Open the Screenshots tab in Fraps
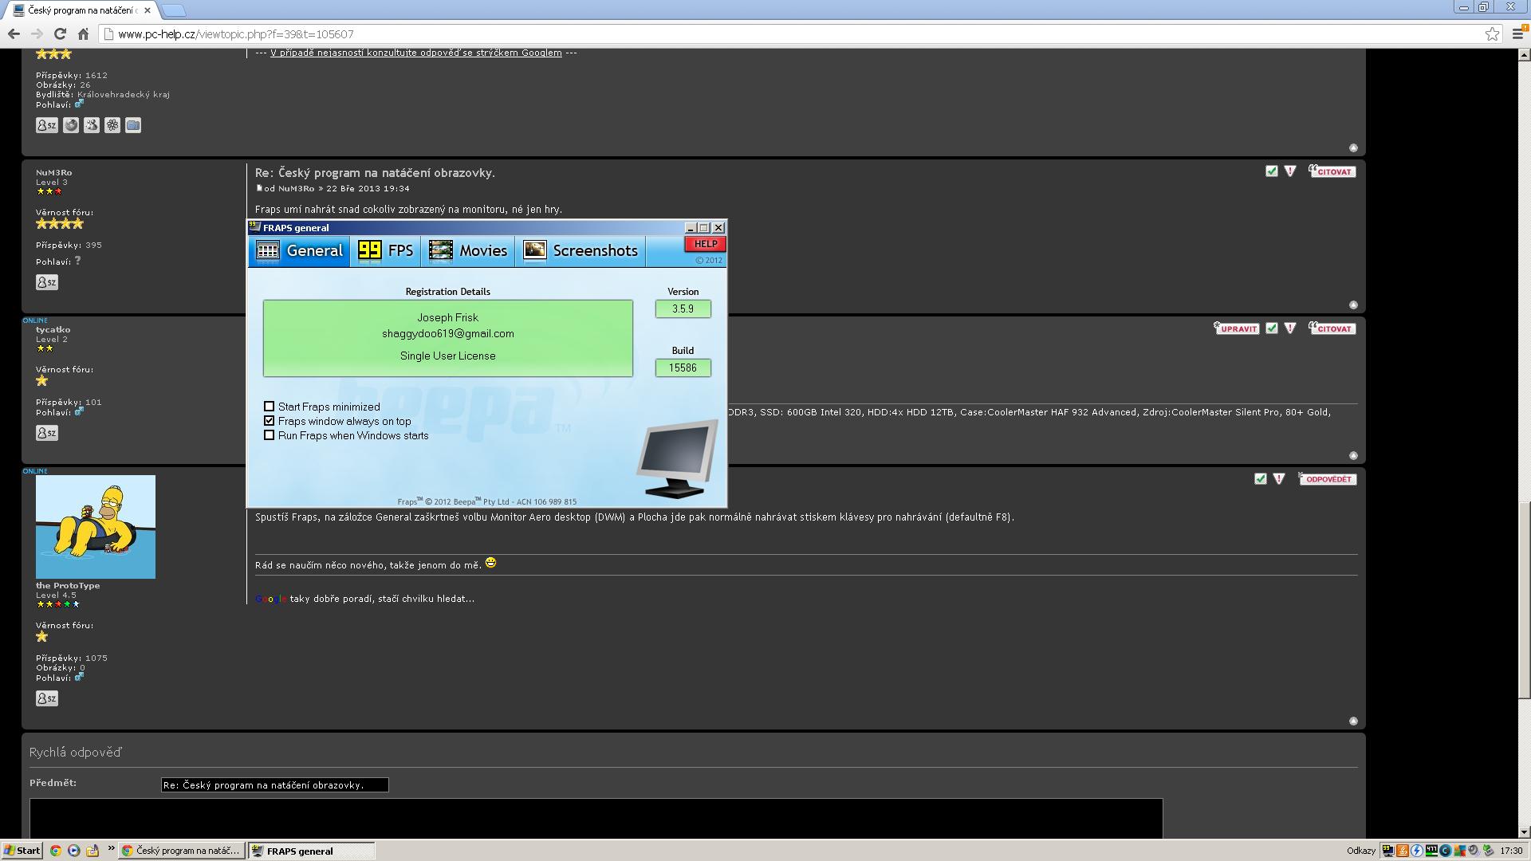 pos(581,251)
